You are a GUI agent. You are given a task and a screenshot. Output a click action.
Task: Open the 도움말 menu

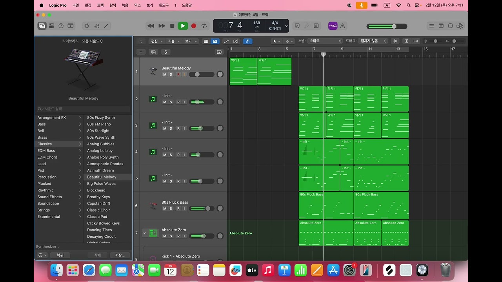tap(187, 5)
